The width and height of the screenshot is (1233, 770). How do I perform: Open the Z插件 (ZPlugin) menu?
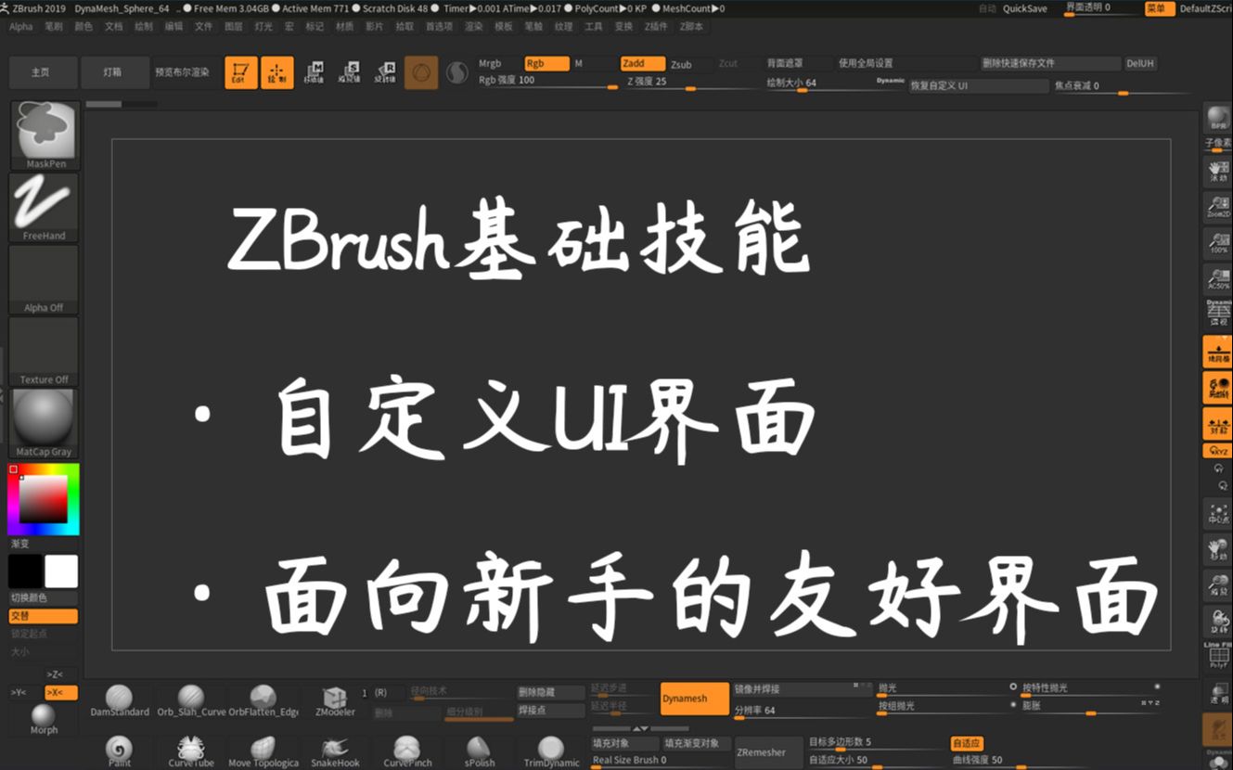[x=656, y=27]
